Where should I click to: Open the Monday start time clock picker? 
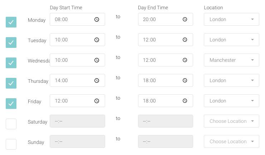pyautogui.click(x=97, y=19)
